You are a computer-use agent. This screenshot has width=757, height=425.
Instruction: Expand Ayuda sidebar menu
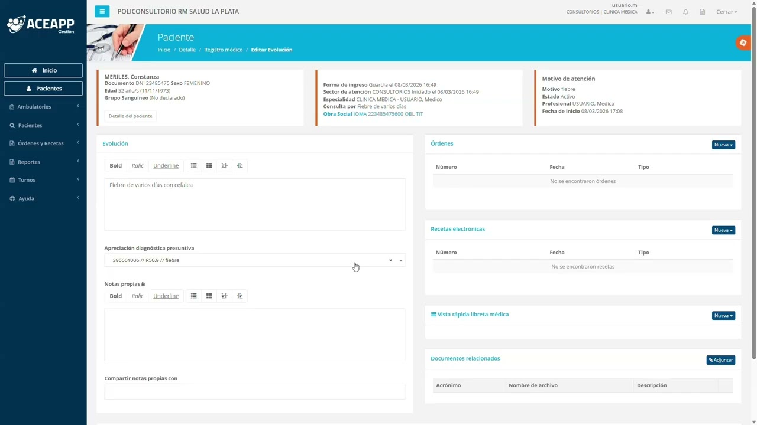(43, 198)
